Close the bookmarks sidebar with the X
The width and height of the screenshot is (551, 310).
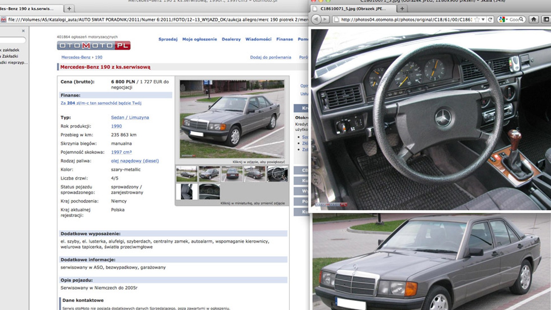pos(23,31)
